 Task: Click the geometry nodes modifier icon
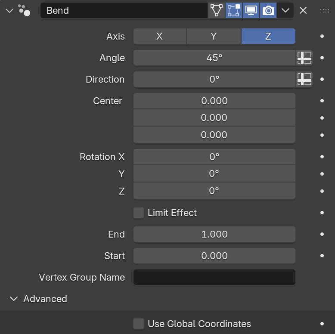click(x=24, y=10)
